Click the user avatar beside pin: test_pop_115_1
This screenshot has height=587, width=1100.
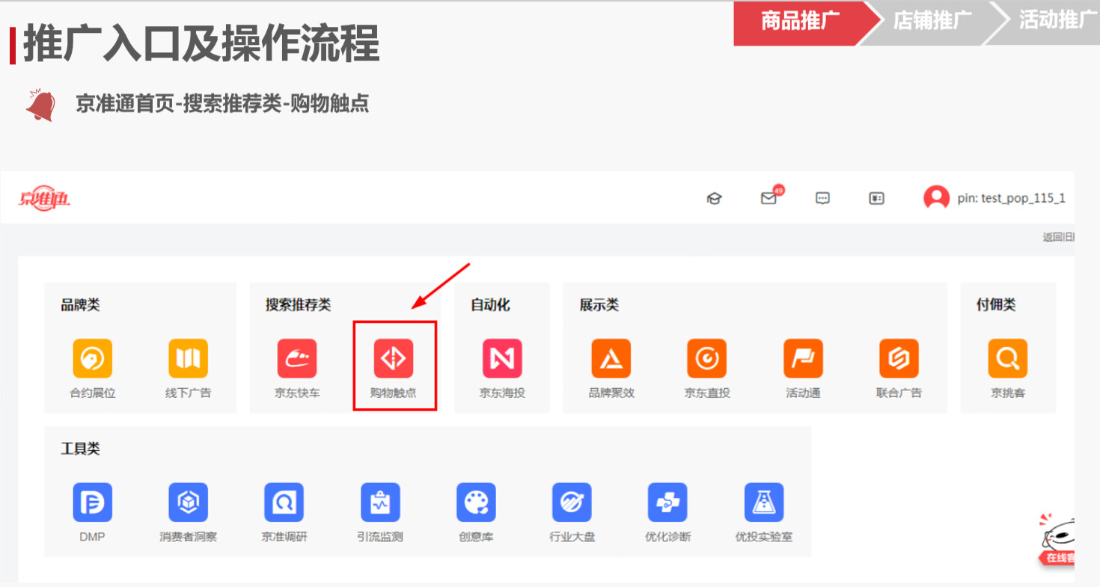point(936,198)
